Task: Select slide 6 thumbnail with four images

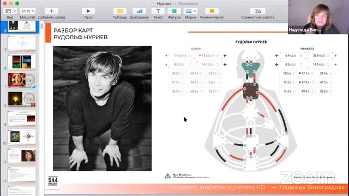Action: (22, 62)
